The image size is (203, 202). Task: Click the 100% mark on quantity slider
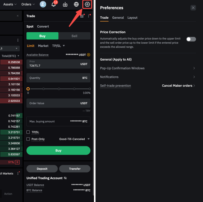point(90,89)
